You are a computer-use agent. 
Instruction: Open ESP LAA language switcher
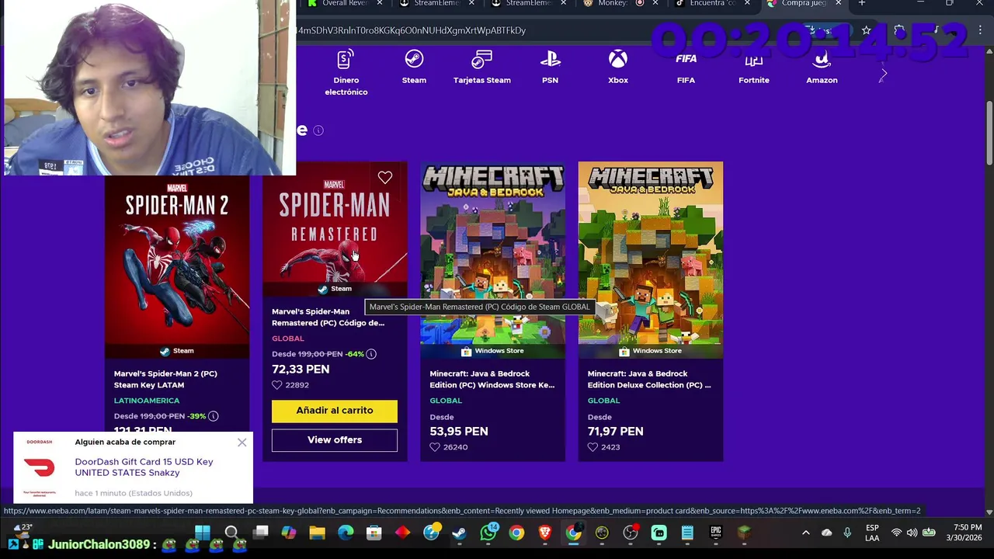click(872, 533)
